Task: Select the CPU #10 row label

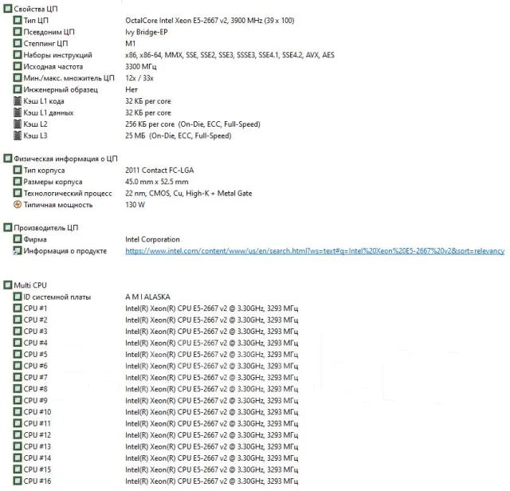Action: 37,412
